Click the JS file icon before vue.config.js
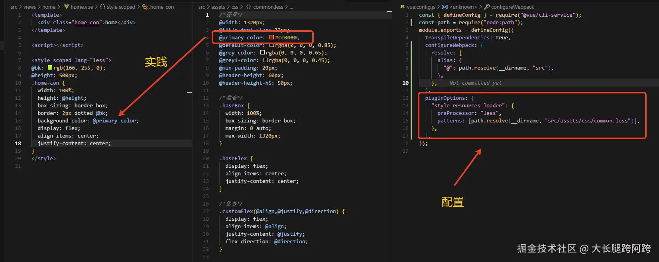Viewport: 659px width, 262px height. pos(402,7)
